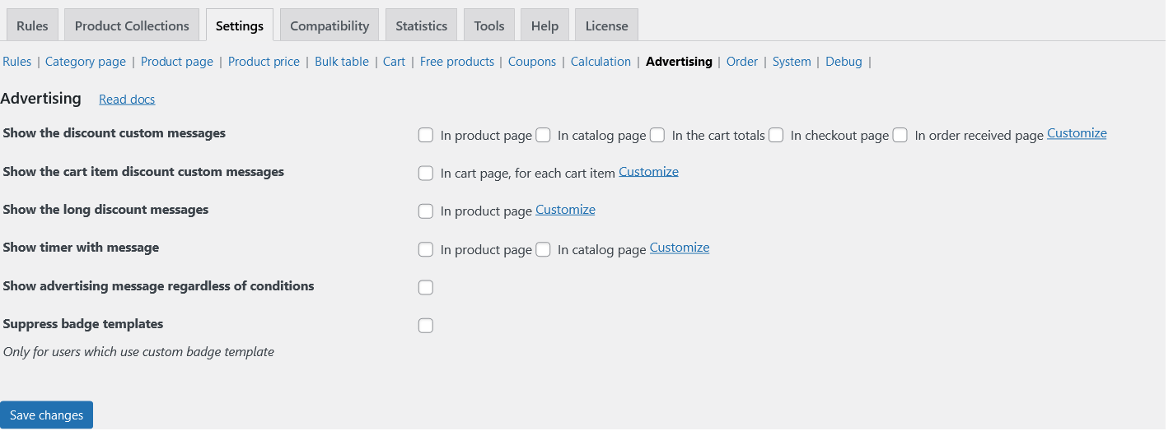This screenshot has height=431, width=1173.
Task: Save changes to advertising settings
Action: 47,415
